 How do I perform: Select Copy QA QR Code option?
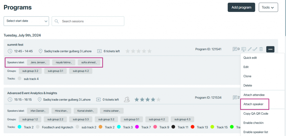point(256,114)
